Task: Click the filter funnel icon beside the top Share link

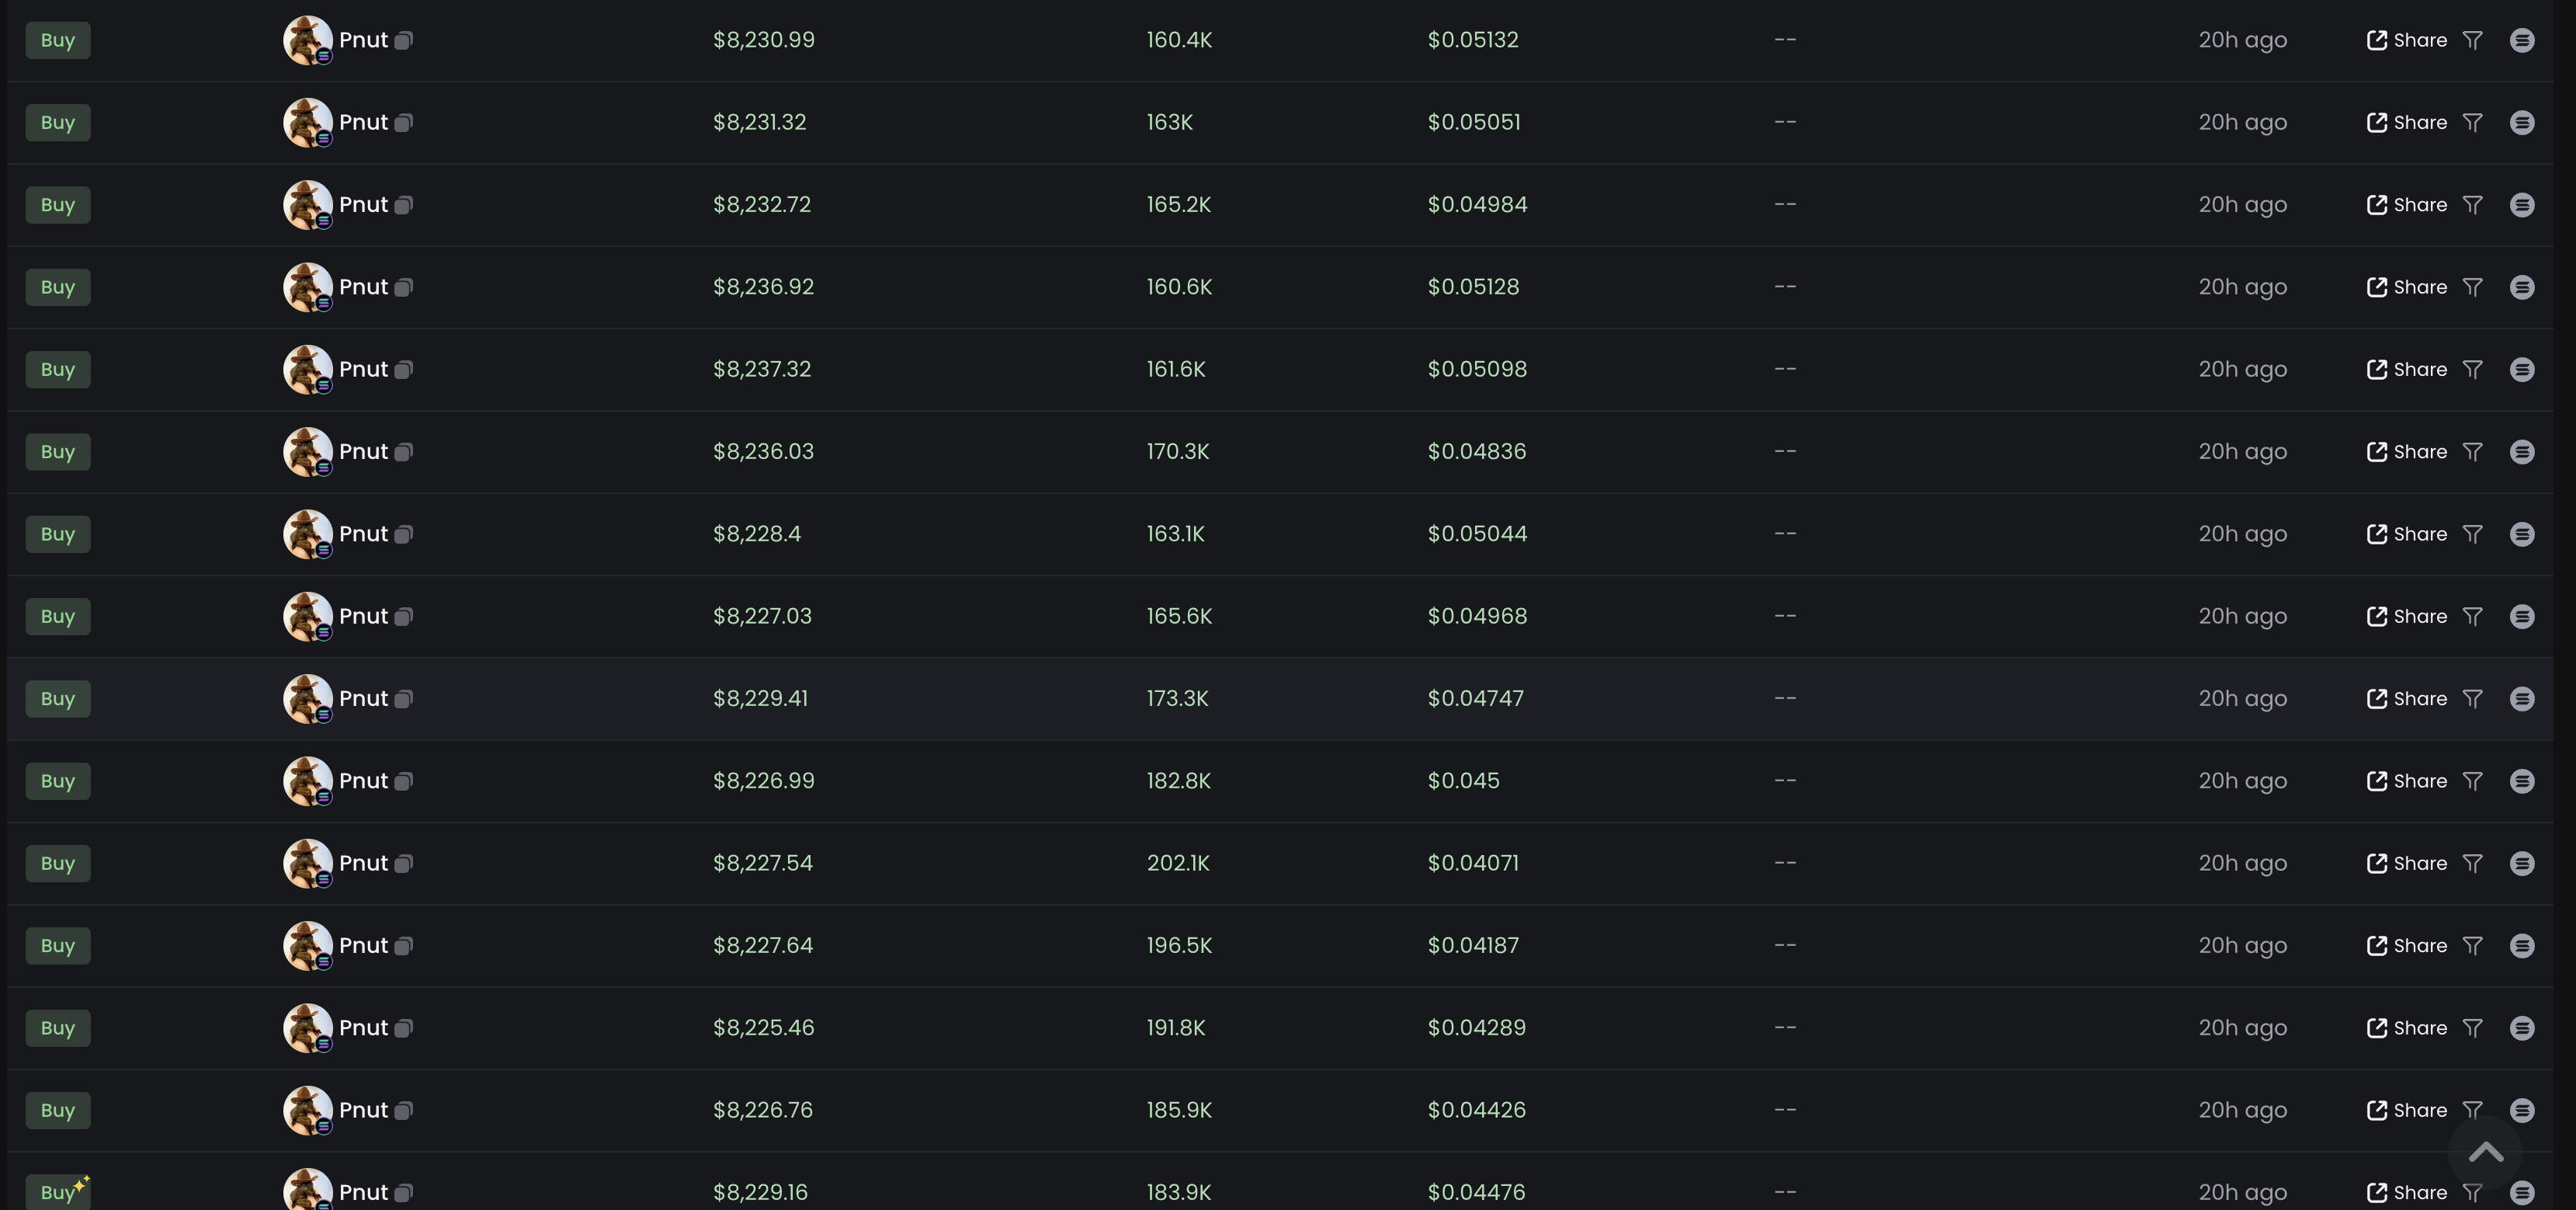Action: tap(2474, 40)
